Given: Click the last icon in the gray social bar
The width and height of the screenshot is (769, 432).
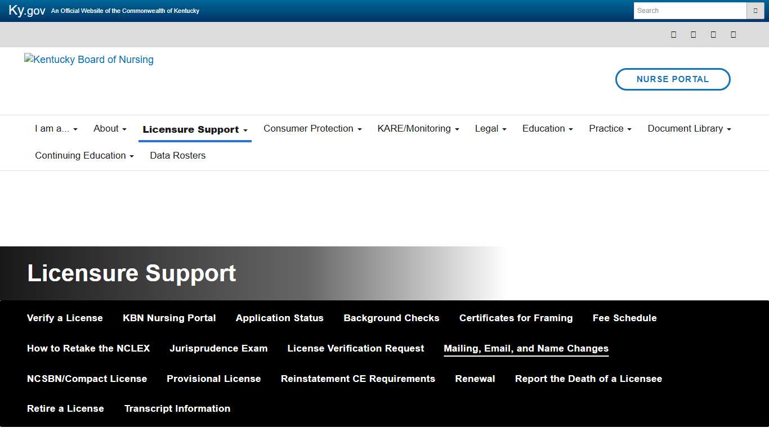Looking at the screenshot, I should pyautogui.click(x=733, y=34).
